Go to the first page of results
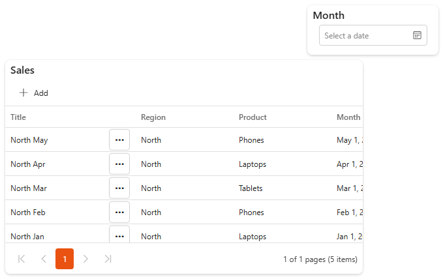 (x=22, y=259)
